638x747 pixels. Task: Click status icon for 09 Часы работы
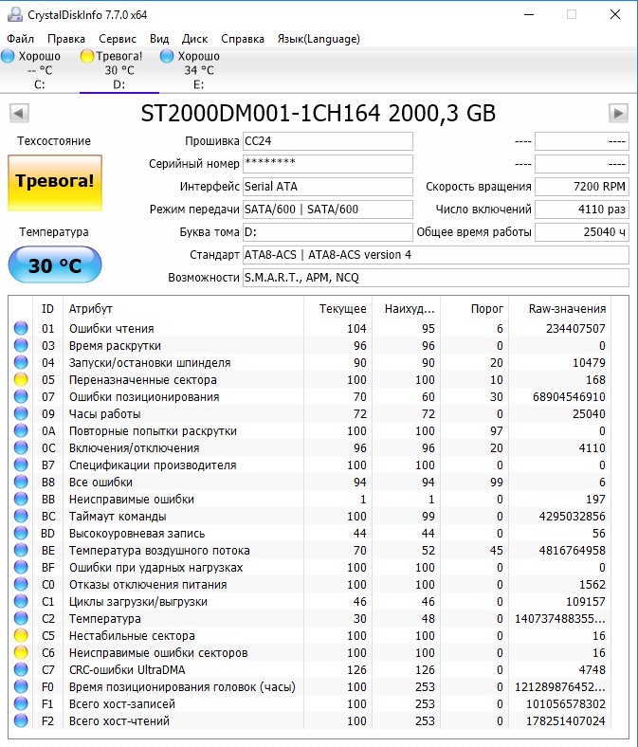(21, 414)
